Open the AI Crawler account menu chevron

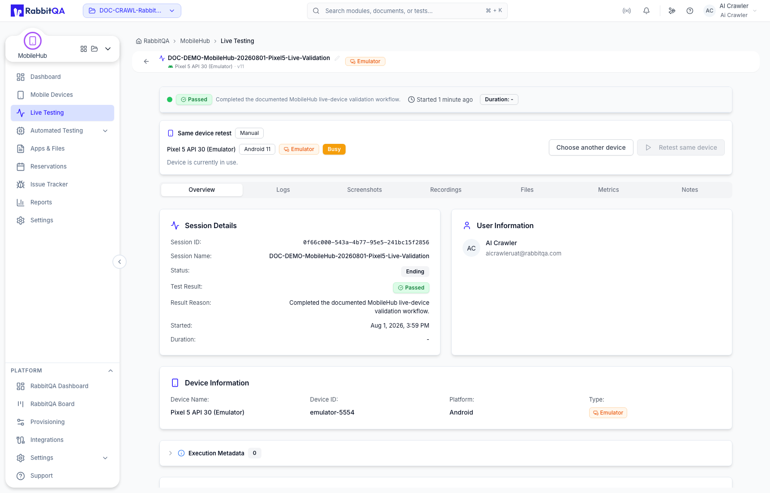(755, 11)
